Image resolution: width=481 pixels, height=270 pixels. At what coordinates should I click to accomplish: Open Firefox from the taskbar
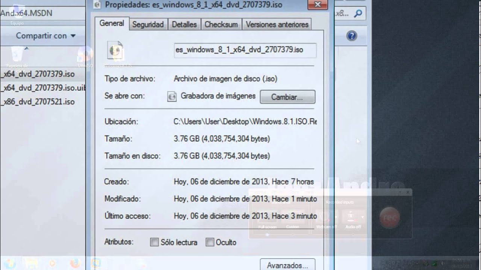tap(76, 263)
